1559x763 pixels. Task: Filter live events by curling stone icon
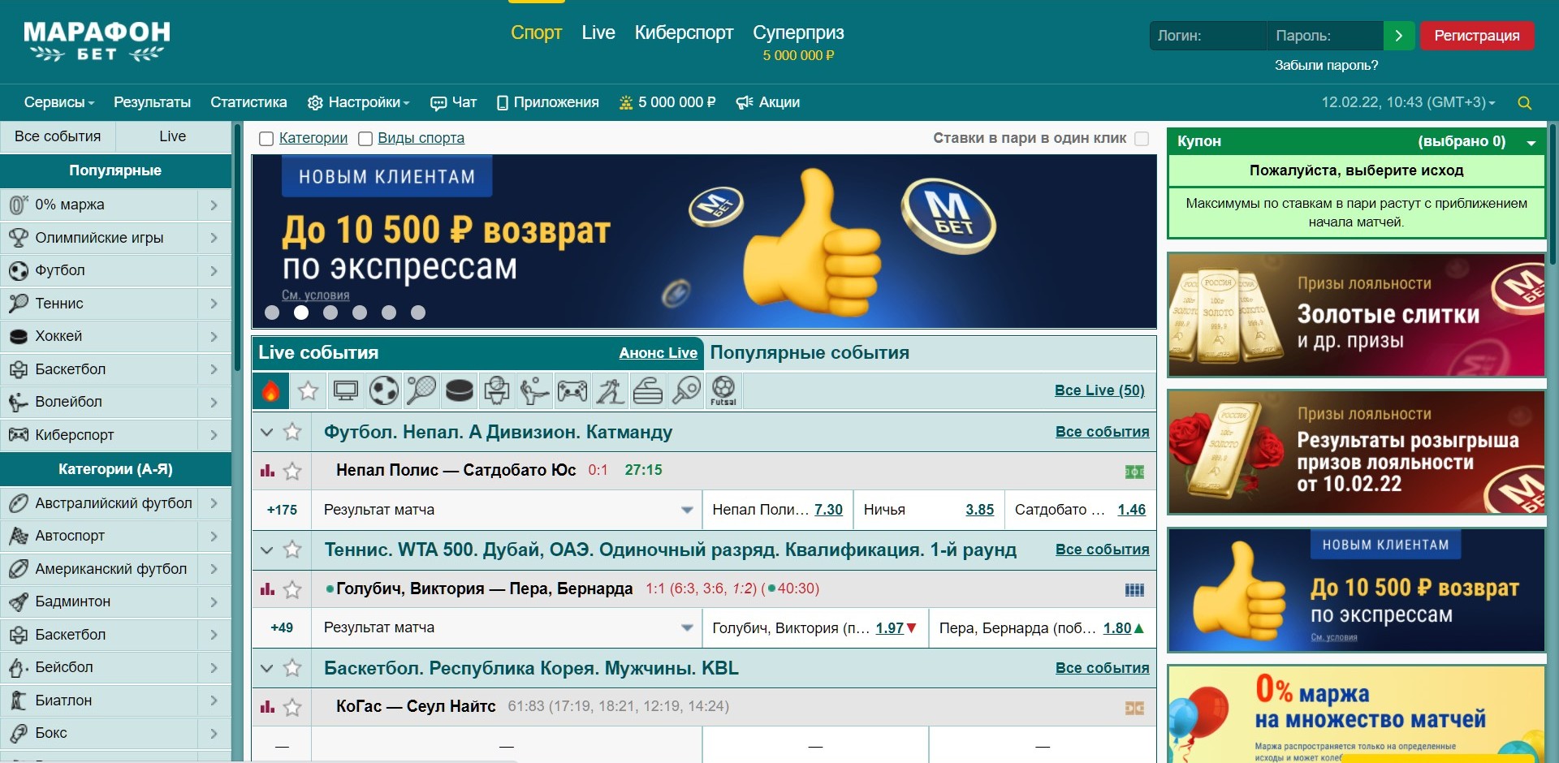coord(648,390)
